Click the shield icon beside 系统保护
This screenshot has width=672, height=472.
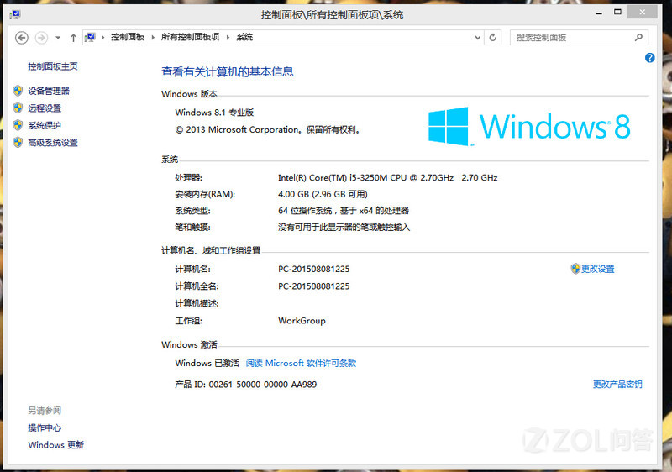[x=18, y=125]
